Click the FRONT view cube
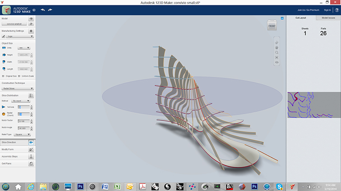The width and height of the screenshot is (341, 191). [272, 26]
